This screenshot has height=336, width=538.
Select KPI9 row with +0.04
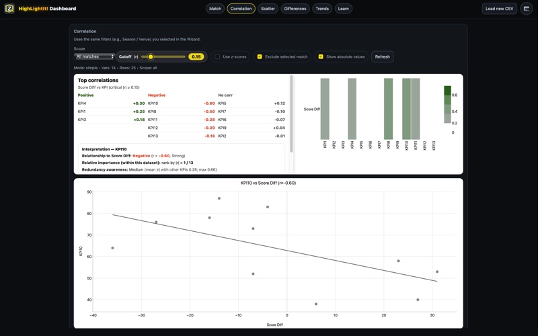coord(252,128)
